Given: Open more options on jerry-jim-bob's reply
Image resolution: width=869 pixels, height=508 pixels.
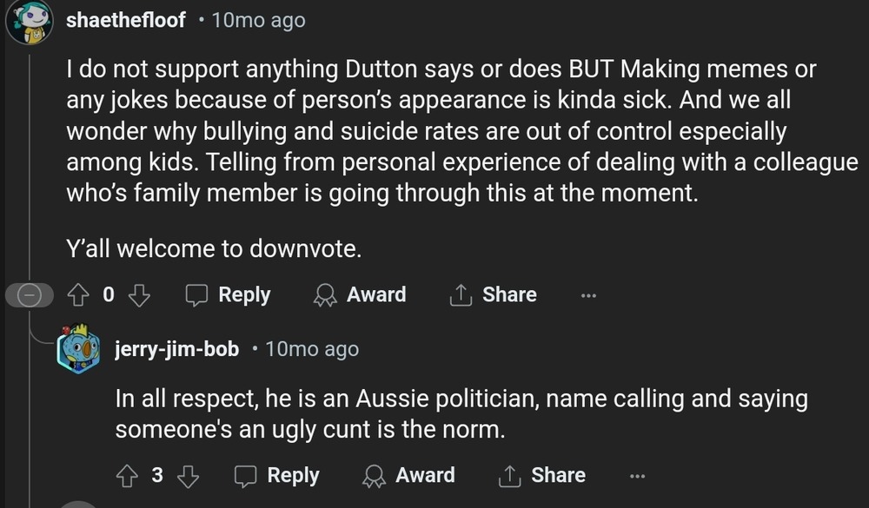Looking at the screenshot, I should point(637,476).
